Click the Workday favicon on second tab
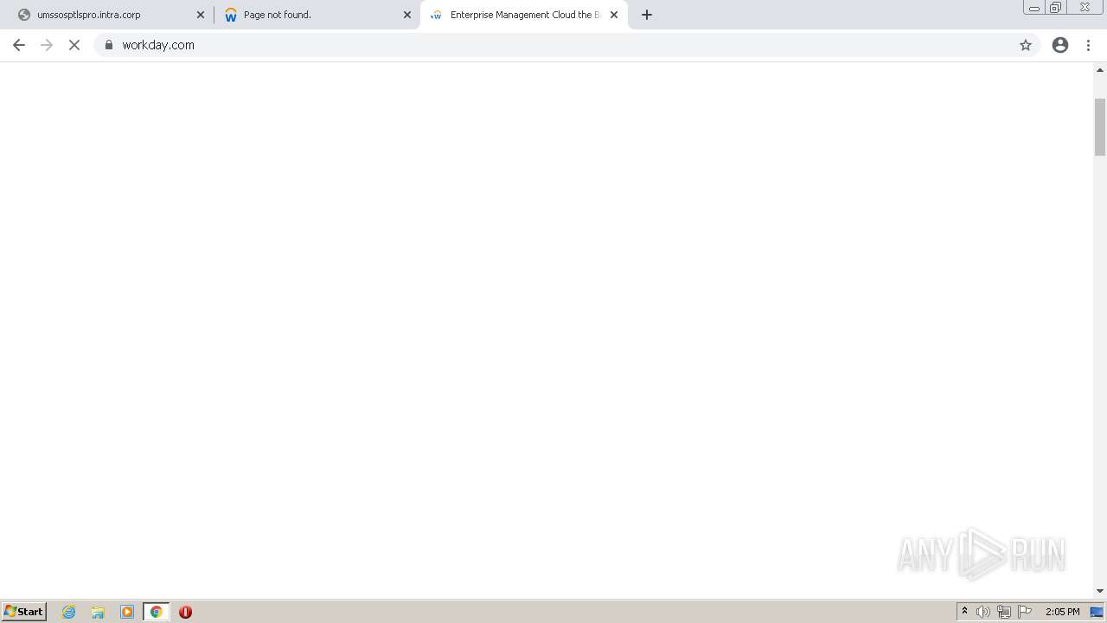Screen dimensions: 1107x623 click(230, 15)
